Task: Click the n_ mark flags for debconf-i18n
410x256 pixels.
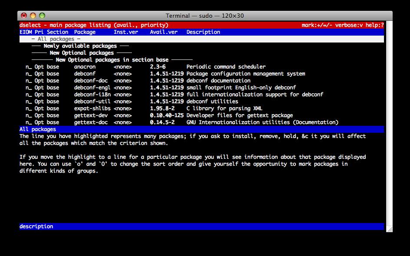Action: coord(29,95)
